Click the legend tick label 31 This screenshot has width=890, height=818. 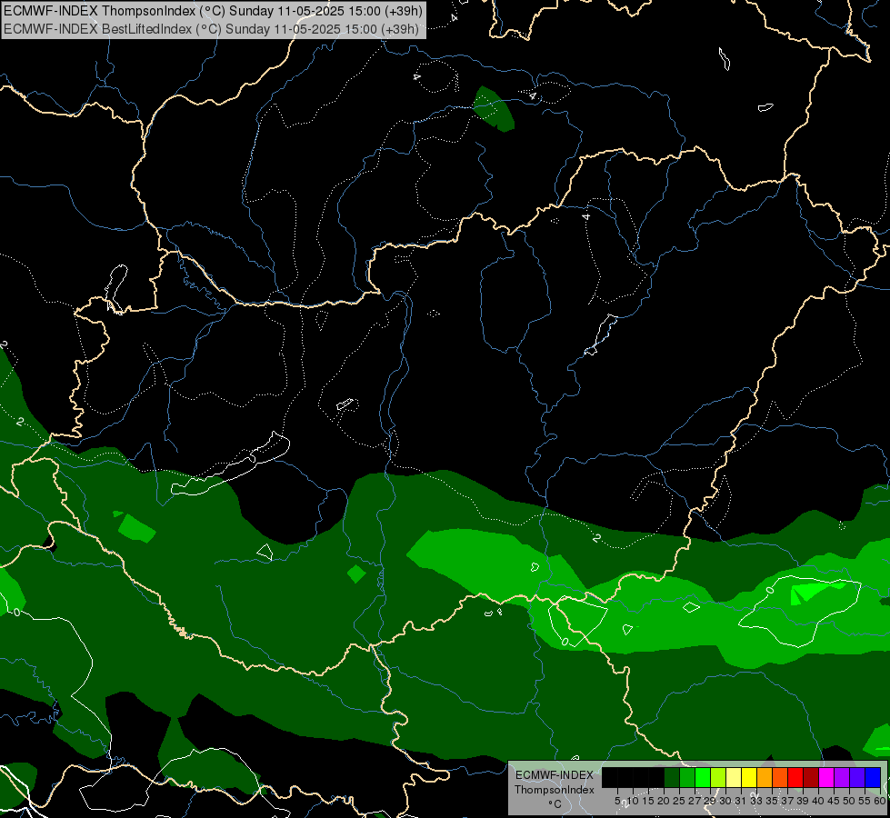741,801
